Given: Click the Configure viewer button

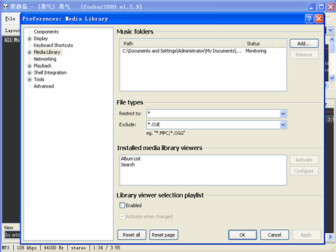Looking at the screenshot, I should coord(304,171).
